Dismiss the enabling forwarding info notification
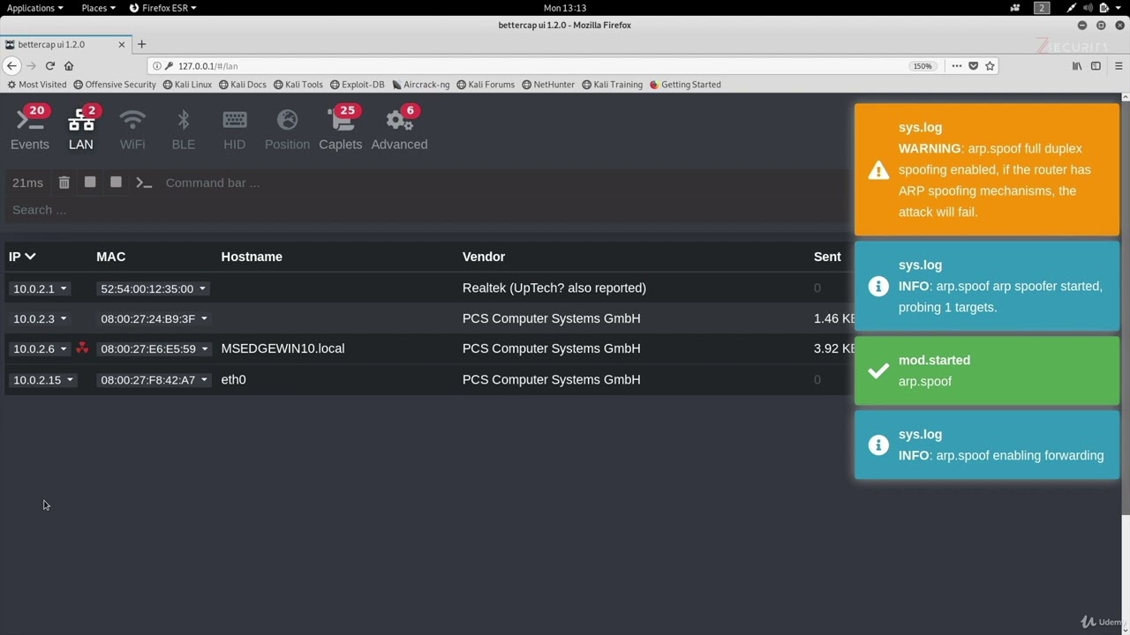 pos(987,444)
